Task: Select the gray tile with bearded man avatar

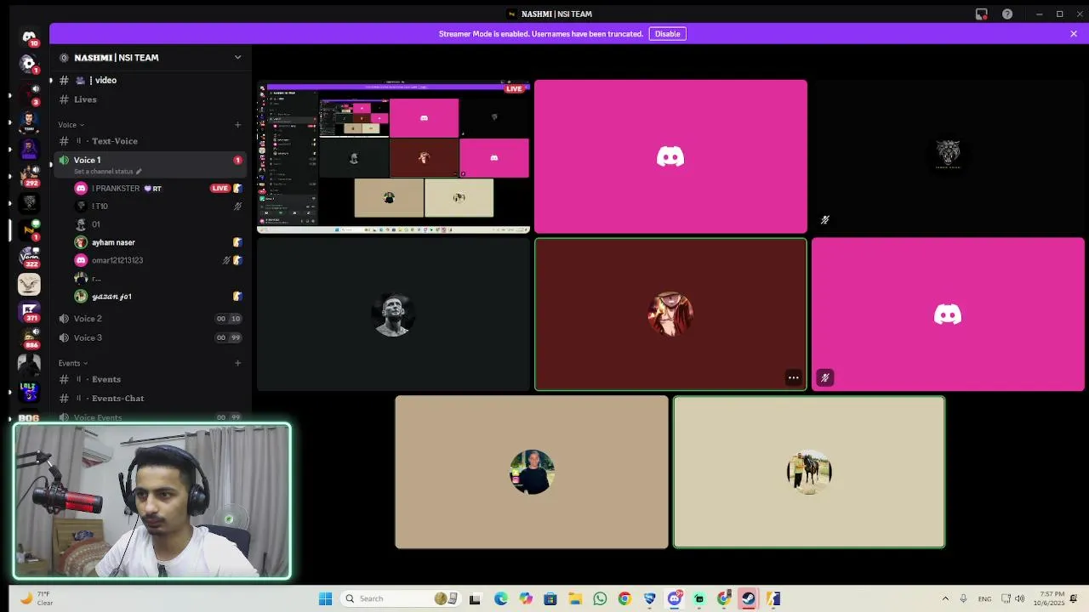Action: click(393, 314)
